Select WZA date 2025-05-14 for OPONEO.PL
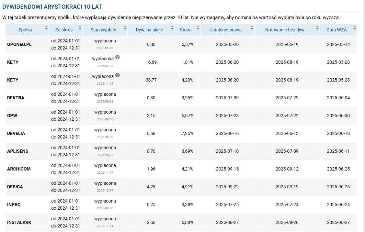 [x=338, y=44]
